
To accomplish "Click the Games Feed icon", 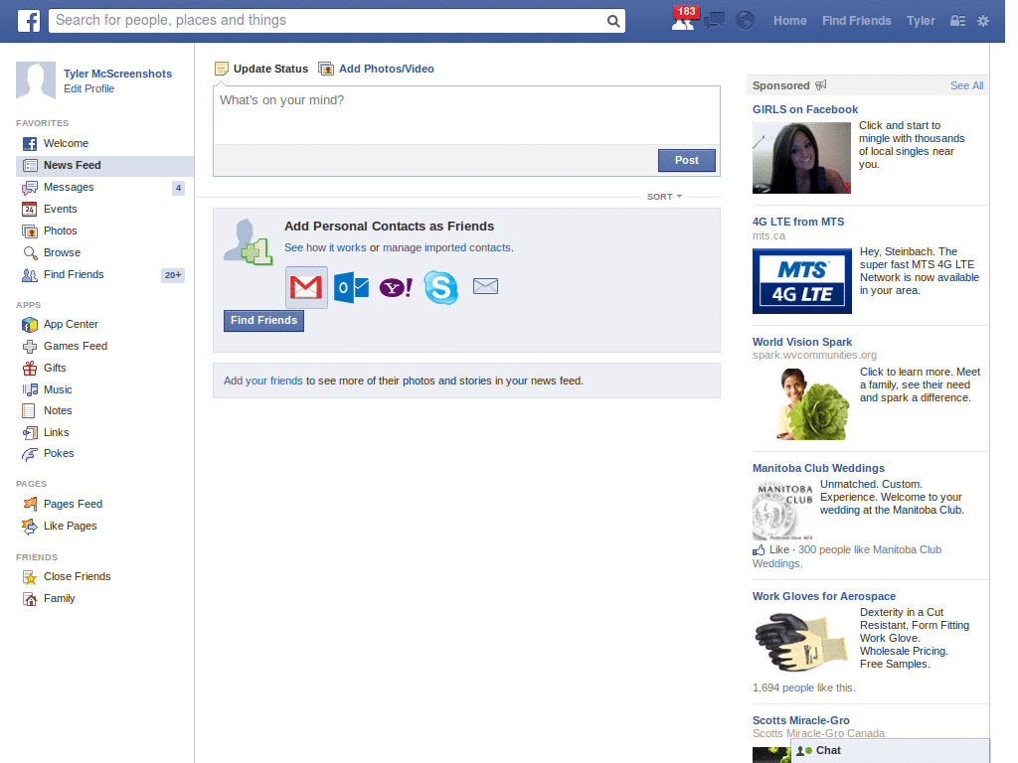I will [29, 347].
